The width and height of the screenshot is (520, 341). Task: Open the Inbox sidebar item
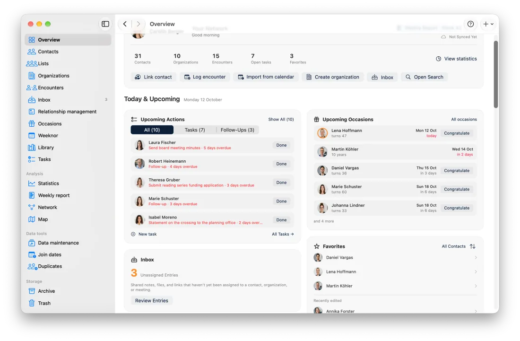pos(68,99)
